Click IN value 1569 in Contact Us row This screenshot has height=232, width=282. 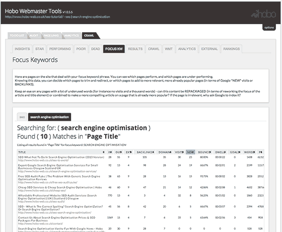click(110, 217)
